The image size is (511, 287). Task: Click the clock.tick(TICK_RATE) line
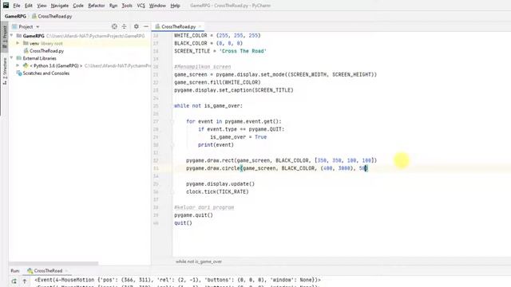(217, 191)
